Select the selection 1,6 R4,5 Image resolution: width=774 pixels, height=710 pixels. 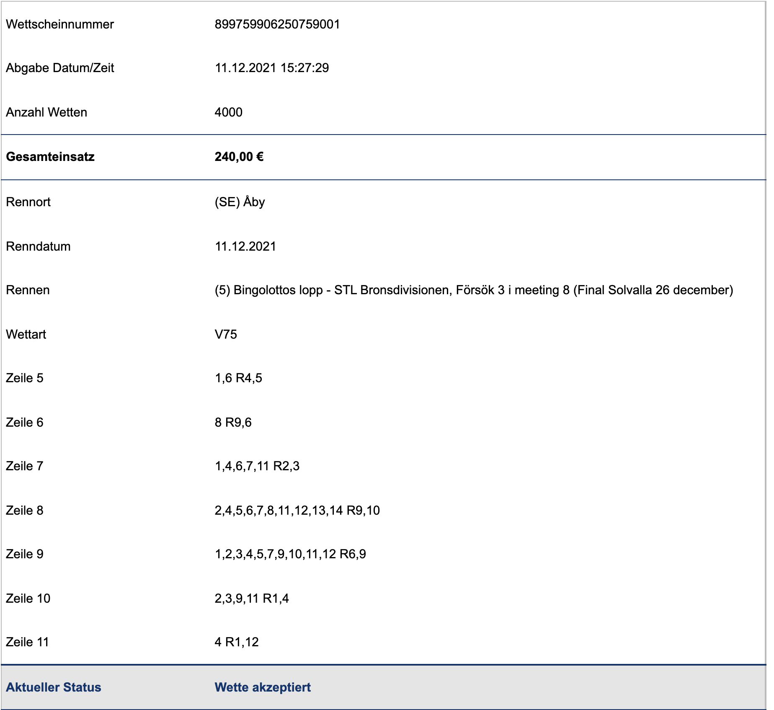[x=238, y=378]
